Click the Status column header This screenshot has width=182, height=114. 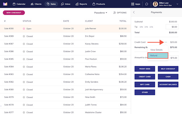27,21
